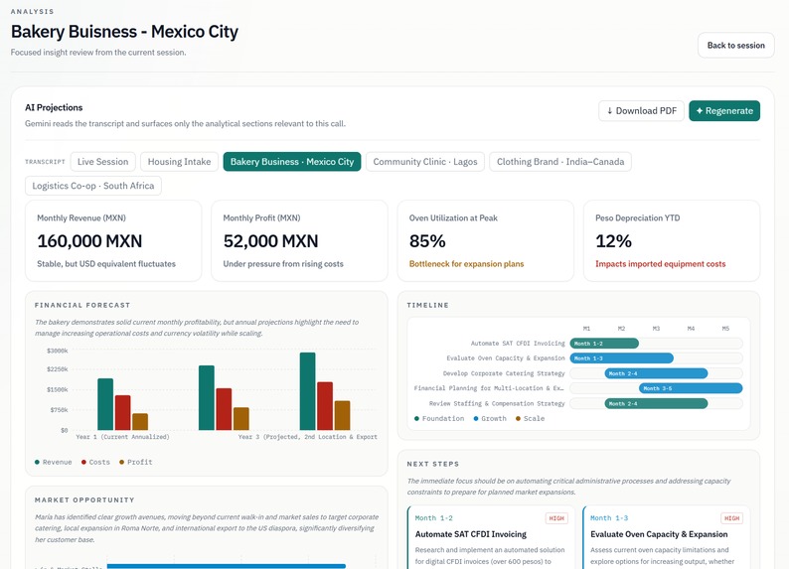This screenshot has height=569, width=789.
Task: Click the Foundation legend dot in Timeline
Action: coord(416,418)
